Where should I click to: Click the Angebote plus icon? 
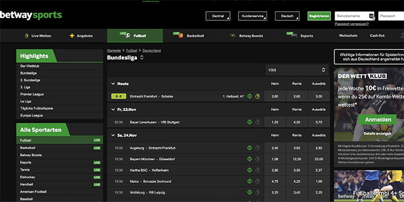coord(72,36)
